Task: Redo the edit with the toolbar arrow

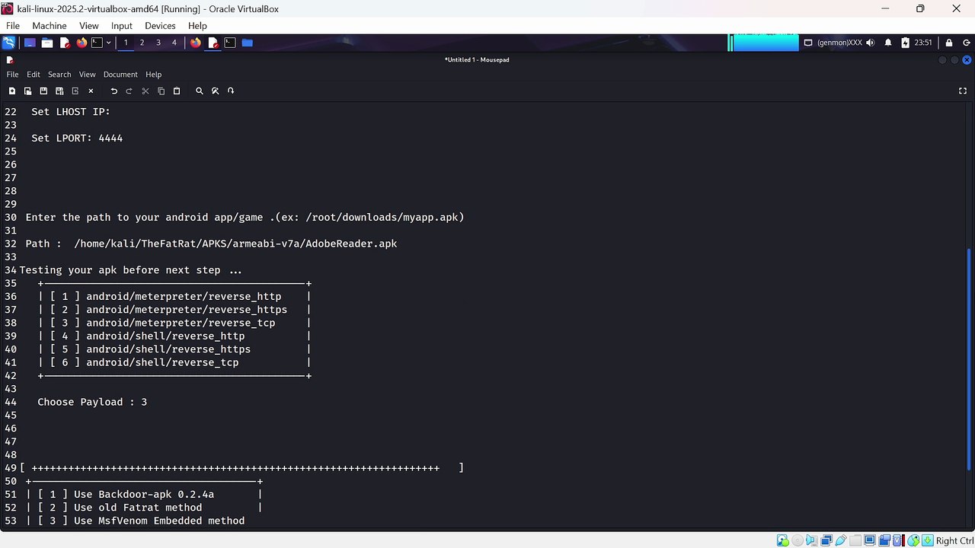Action: (129, 91)
